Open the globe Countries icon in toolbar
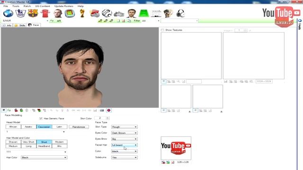The height and width of the screenshot is (170, 303). [8, 13]
